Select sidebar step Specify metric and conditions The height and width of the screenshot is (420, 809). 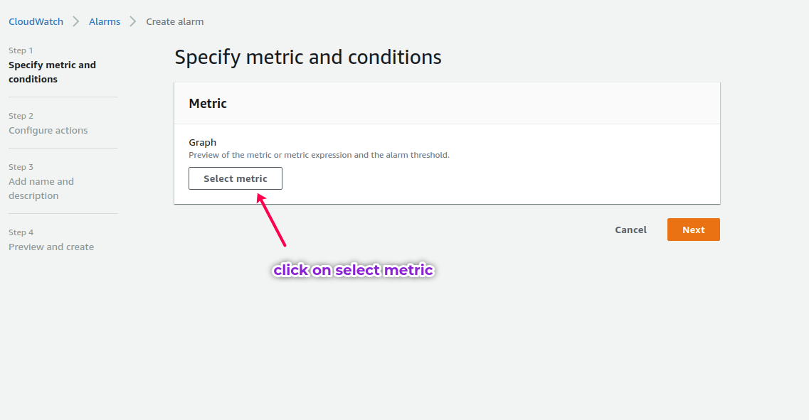(x=52, y=72)
